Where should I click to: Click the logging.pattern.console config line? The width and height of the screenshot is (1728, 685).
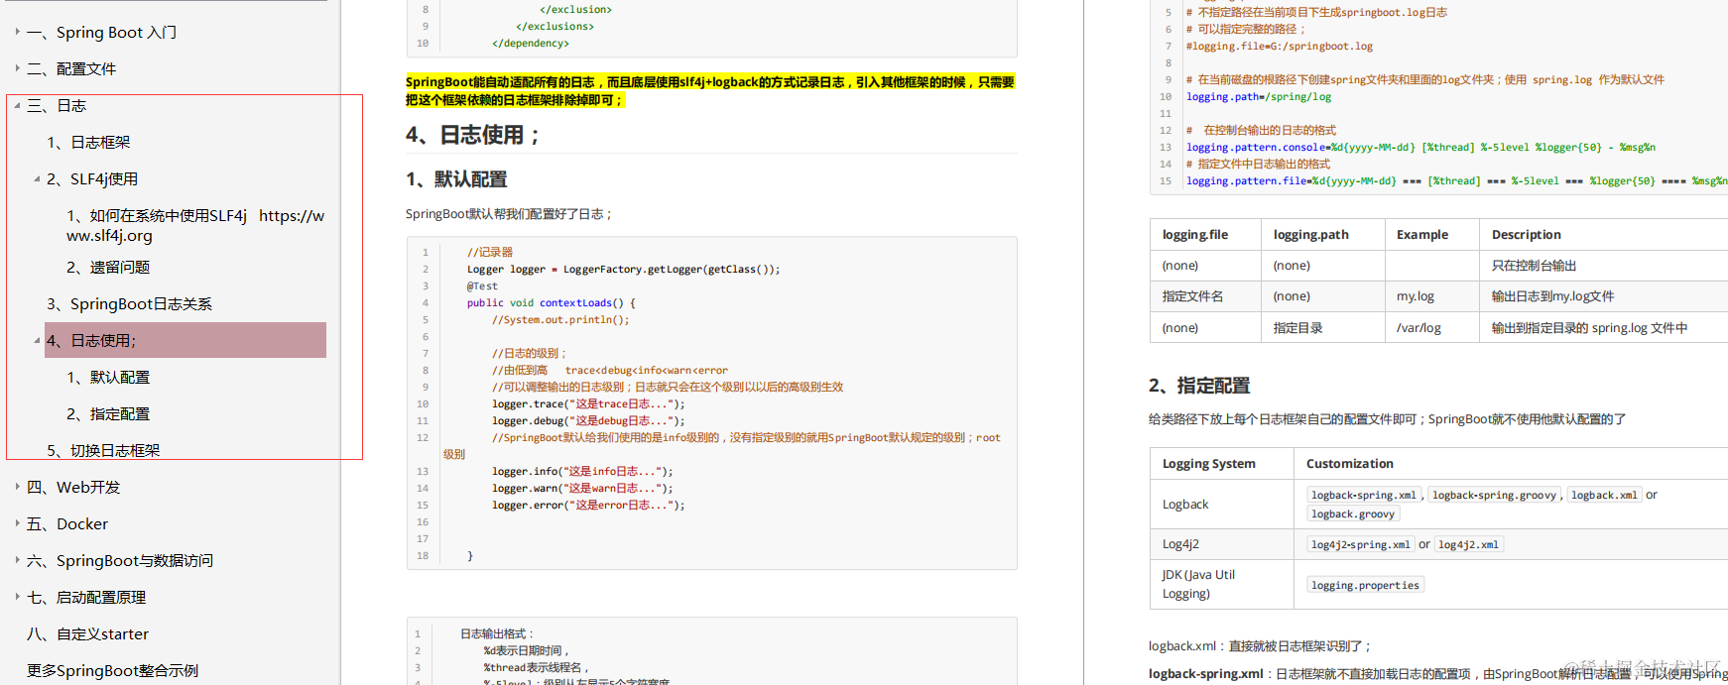(x=1420, y=148)
